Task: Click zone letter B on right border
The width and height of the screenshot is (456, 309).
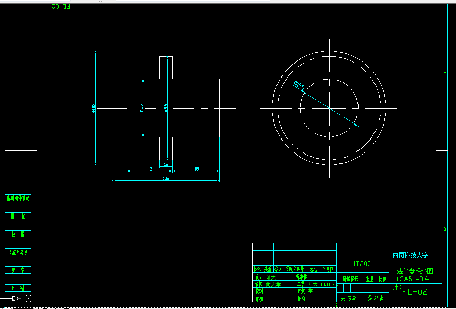Action: (445, 229)
